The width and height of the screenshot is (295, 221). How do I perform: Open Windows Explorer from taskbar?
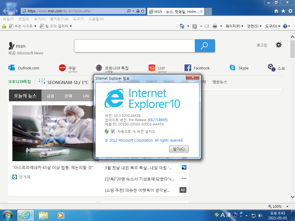(44, 215)
